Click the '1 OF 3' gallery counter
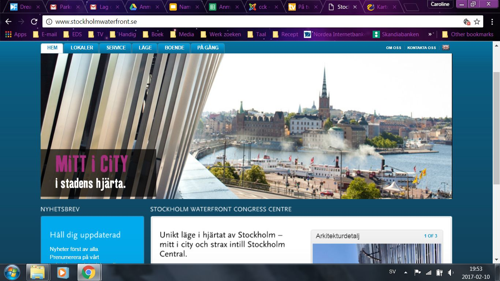The image size is (500, 281). tap(431, 236)
